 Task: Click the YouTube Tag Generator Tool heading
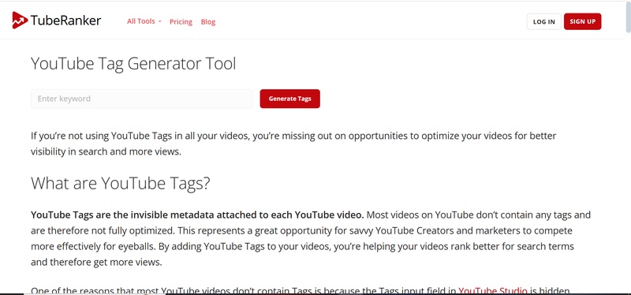133,64
